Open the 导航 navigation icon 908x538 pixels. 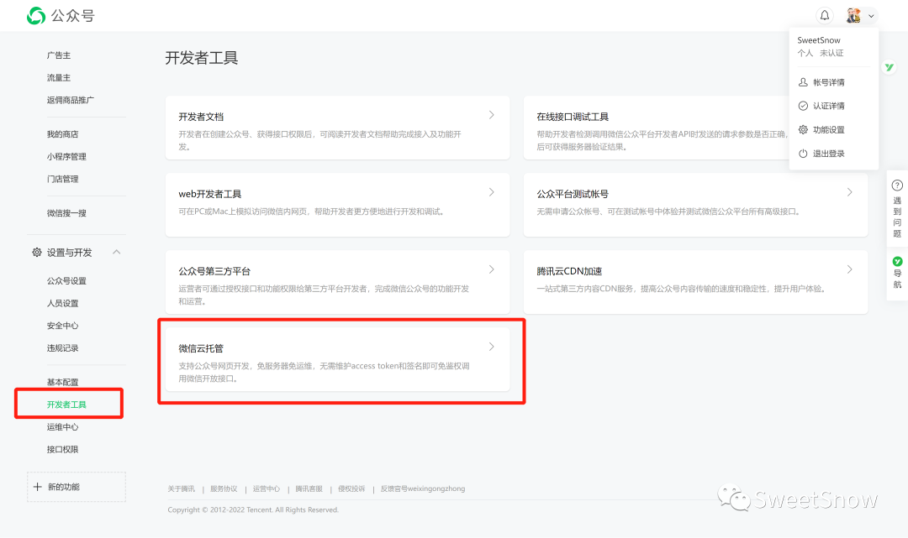point(897,262)
